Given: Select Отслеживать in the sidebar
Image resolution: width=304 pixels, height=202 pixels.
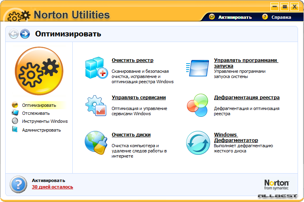Looking at the screenshot, I should coord(36,113).
